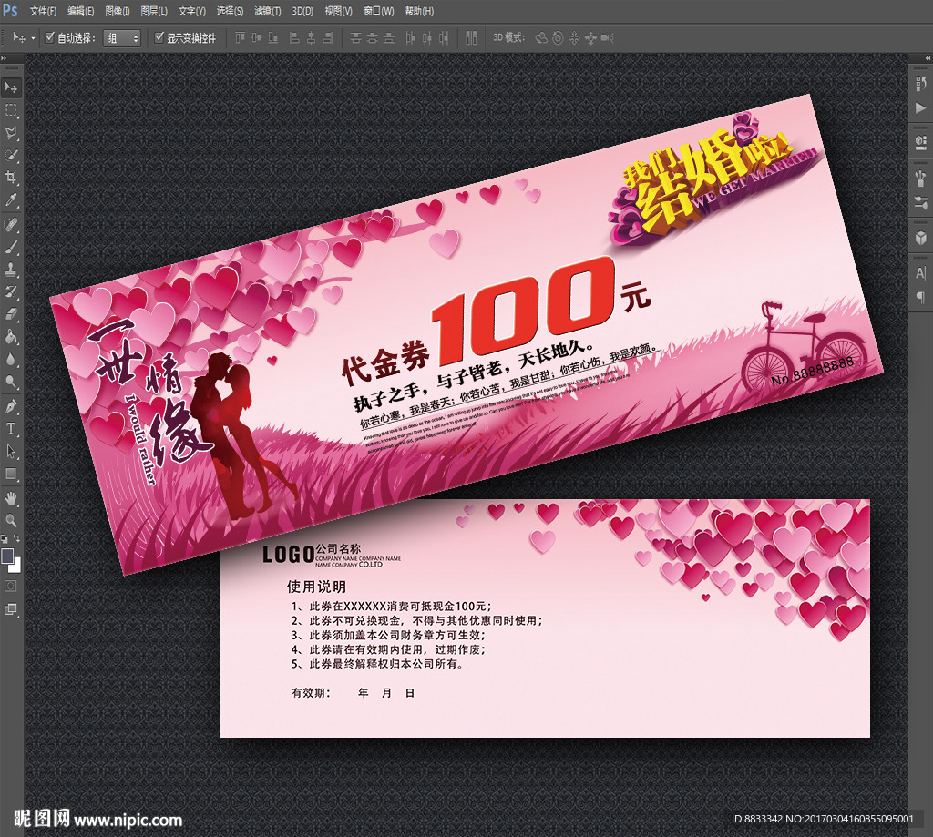Reset default foreground and background colors
Image resolution: width=933 pixels, height=837 pixels.
pyautogui.click(x=5, y=539)
